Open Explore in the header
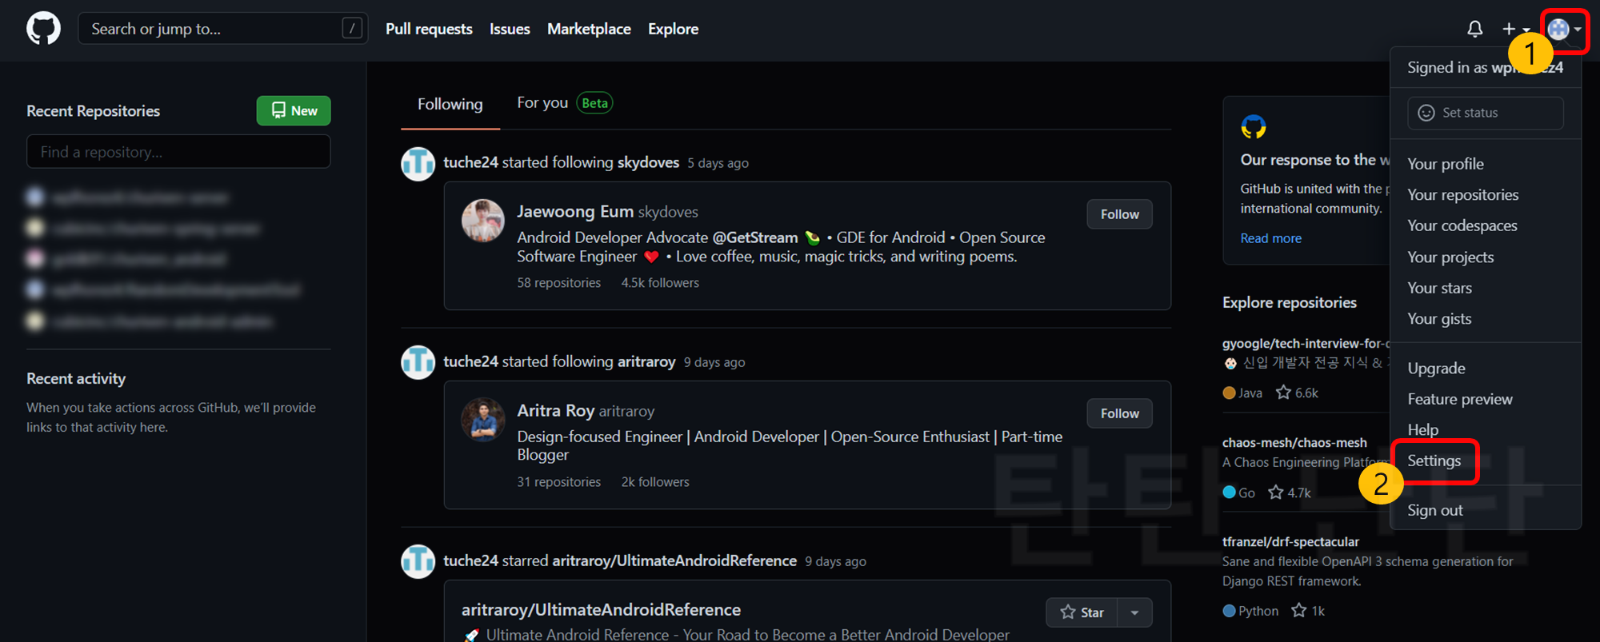 [673, 29]
